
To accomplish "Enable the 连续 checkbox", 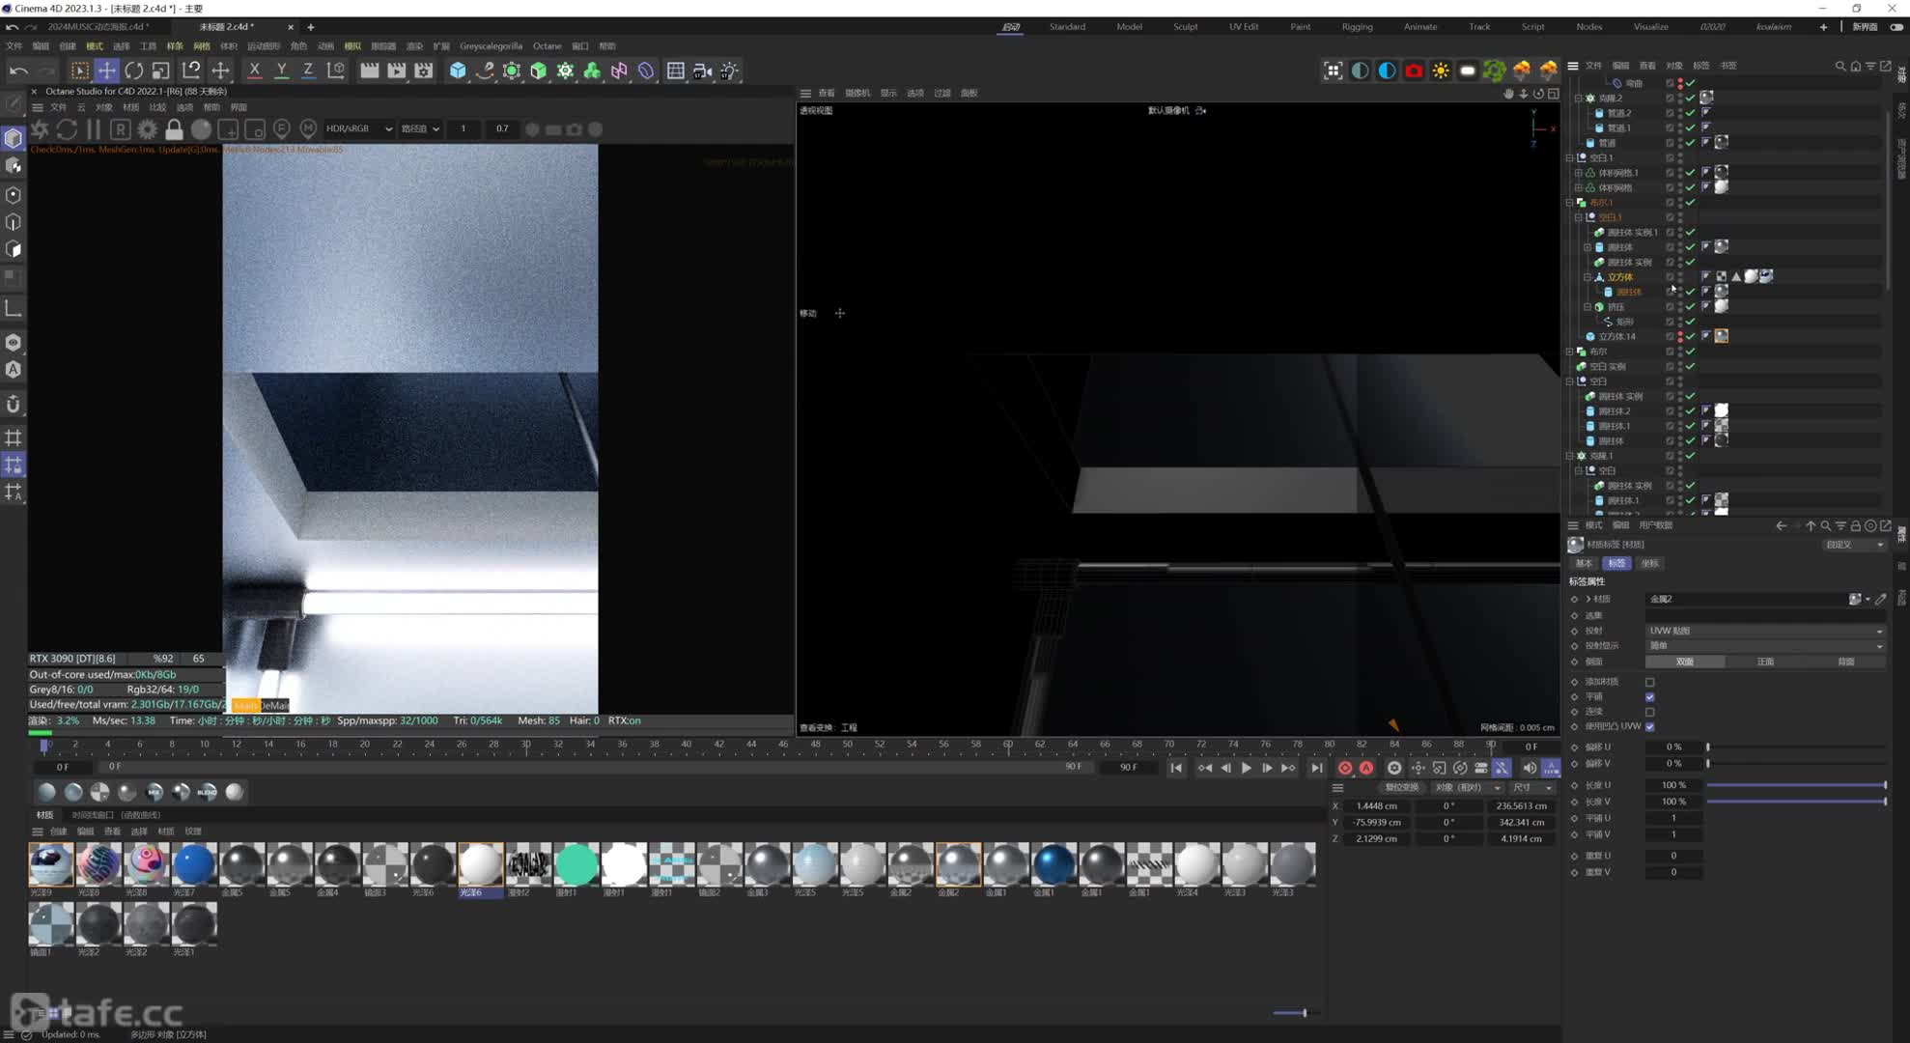I will pyautogui.click(x=1649, y=712).
